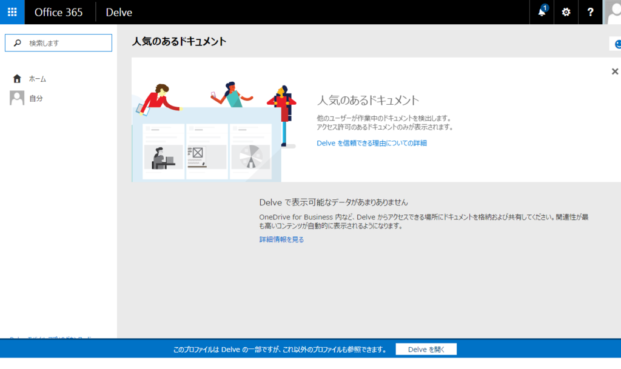
Task: Open the help question mark
Action: click(590, 12)
